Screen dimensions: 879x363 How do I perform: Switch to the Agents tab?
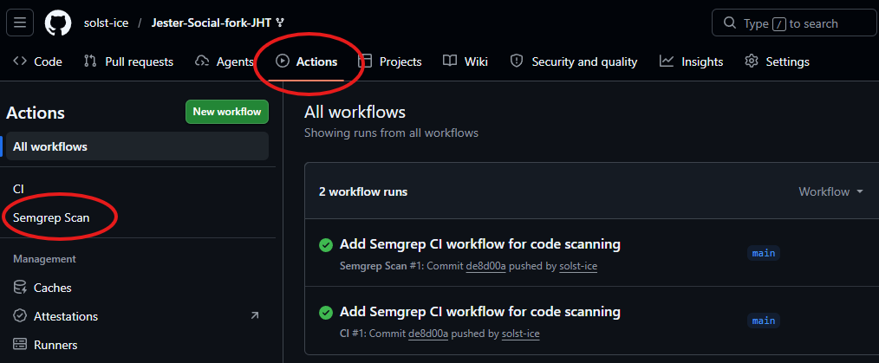(225, 62)
